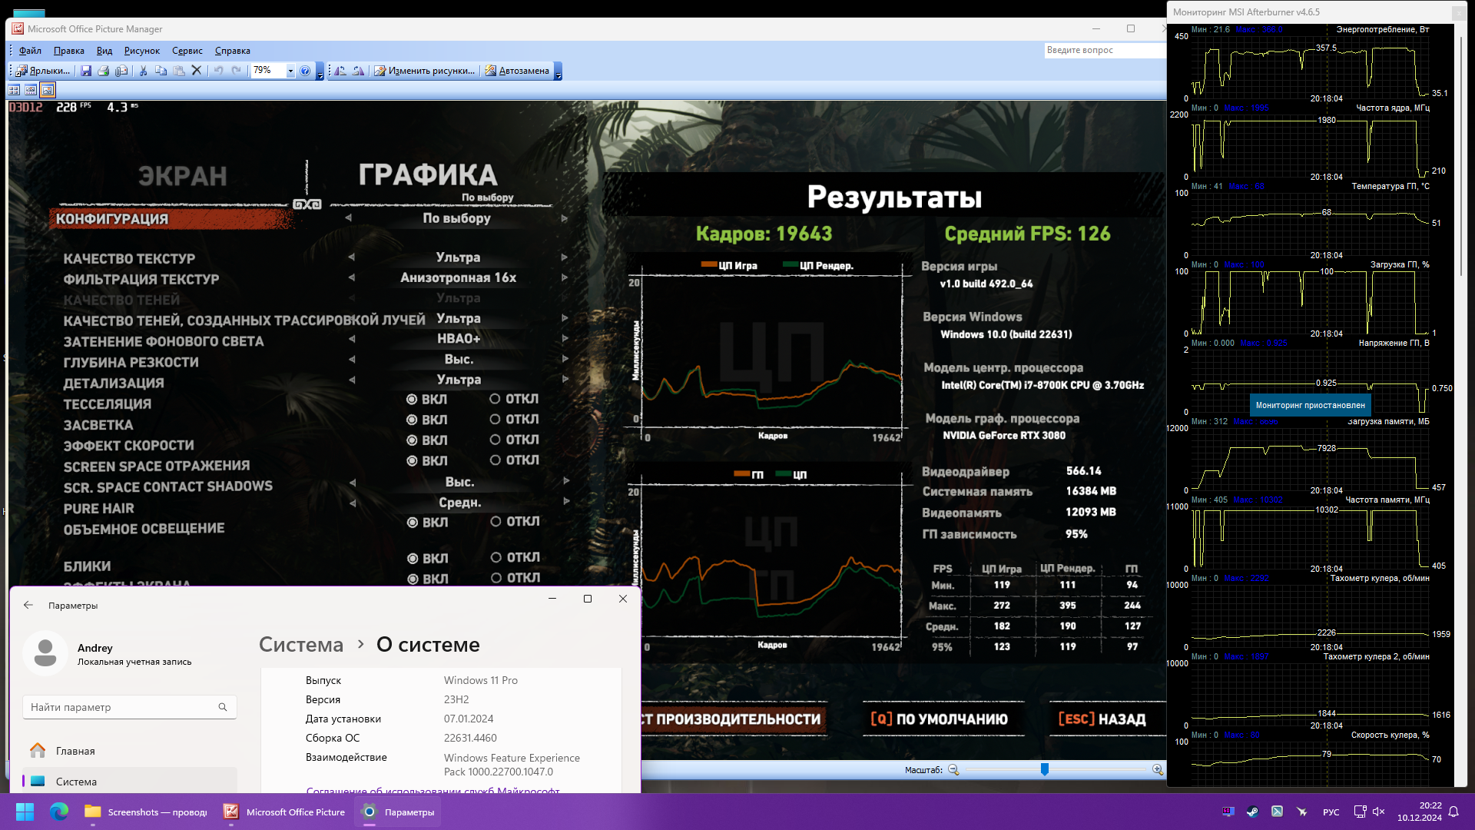Click the Автозамена button
Screen dimensions: 1475x830
pyautogui.click(x=517, y=71)
